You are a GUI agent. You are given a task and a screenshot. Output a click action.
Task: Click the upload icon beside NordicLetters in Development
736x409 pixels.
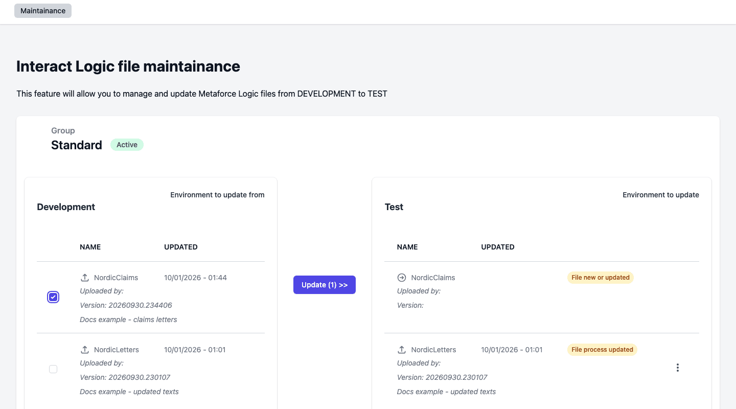pyautogui.click(x=85, y=350)
